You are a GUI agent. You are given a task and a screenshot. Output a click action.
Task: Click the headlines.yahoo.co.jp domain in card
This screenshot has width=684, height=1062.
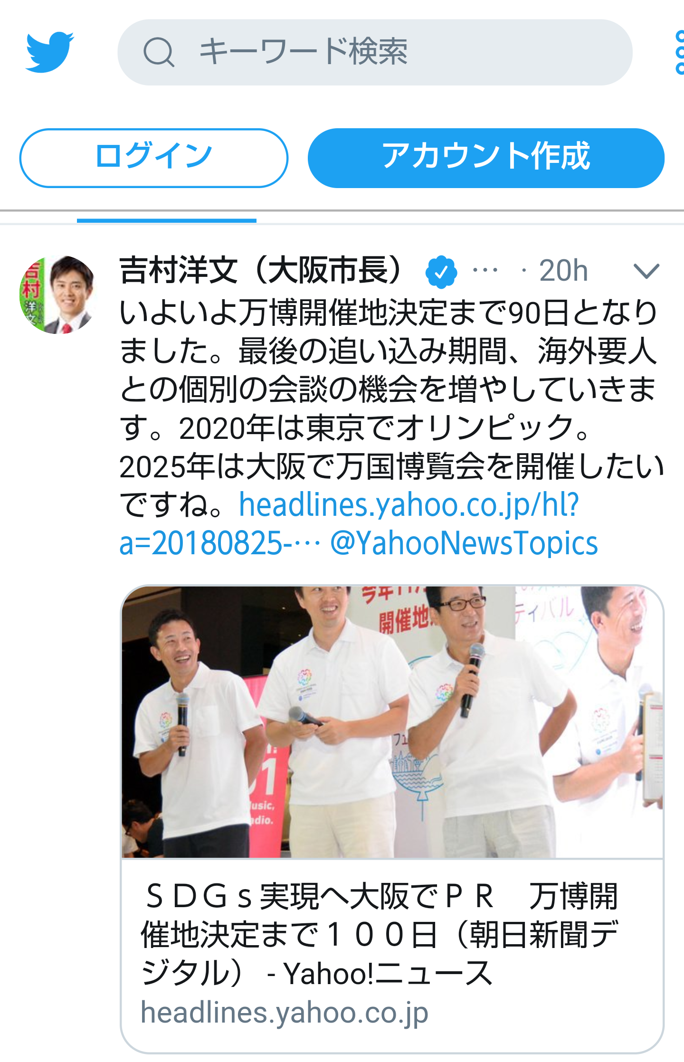coord(285,1013)
